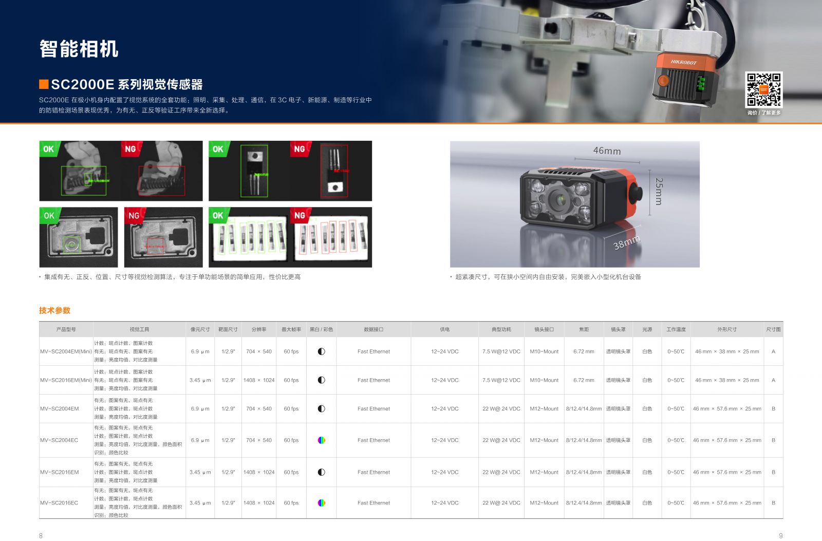822x541 pixels.
Task: Click the 25mm dimension label
Action: pyautogui.click(x=659, y=191)
